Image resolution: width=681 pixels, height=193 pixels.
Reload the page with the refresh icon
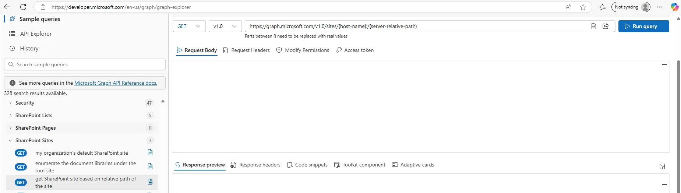point(23,7)
